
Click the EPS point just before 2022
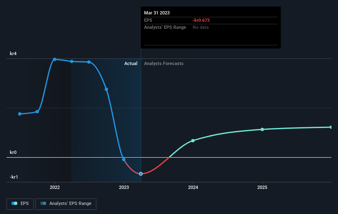tap(37, 112)
